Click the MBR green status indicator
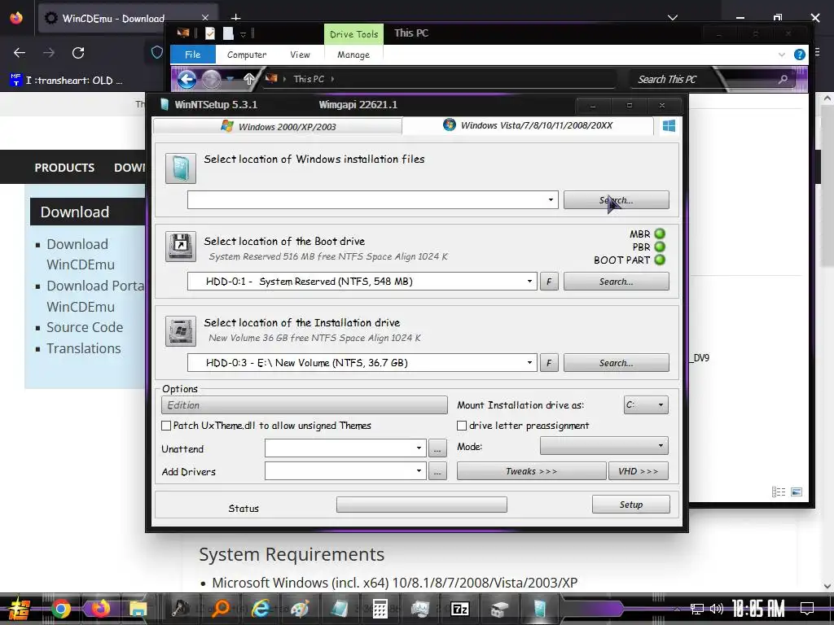Image resolution: width=834 pixels, height=625 pixels. [660, 234]
